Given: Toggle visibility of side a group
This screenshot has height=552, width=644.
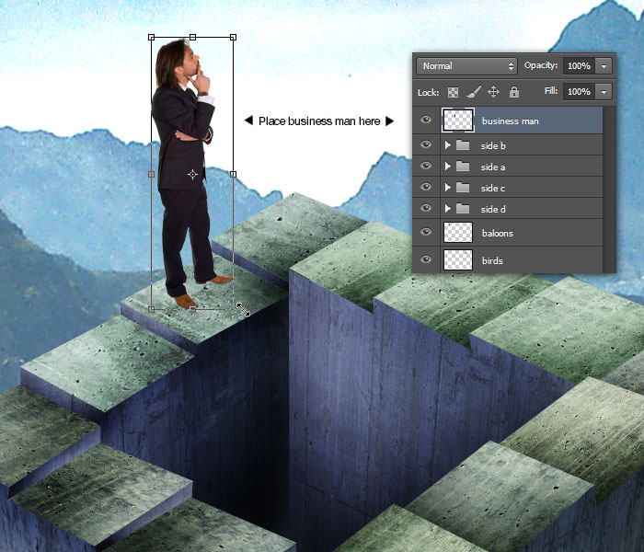Looking at the screenshot, I should (426, 166).
